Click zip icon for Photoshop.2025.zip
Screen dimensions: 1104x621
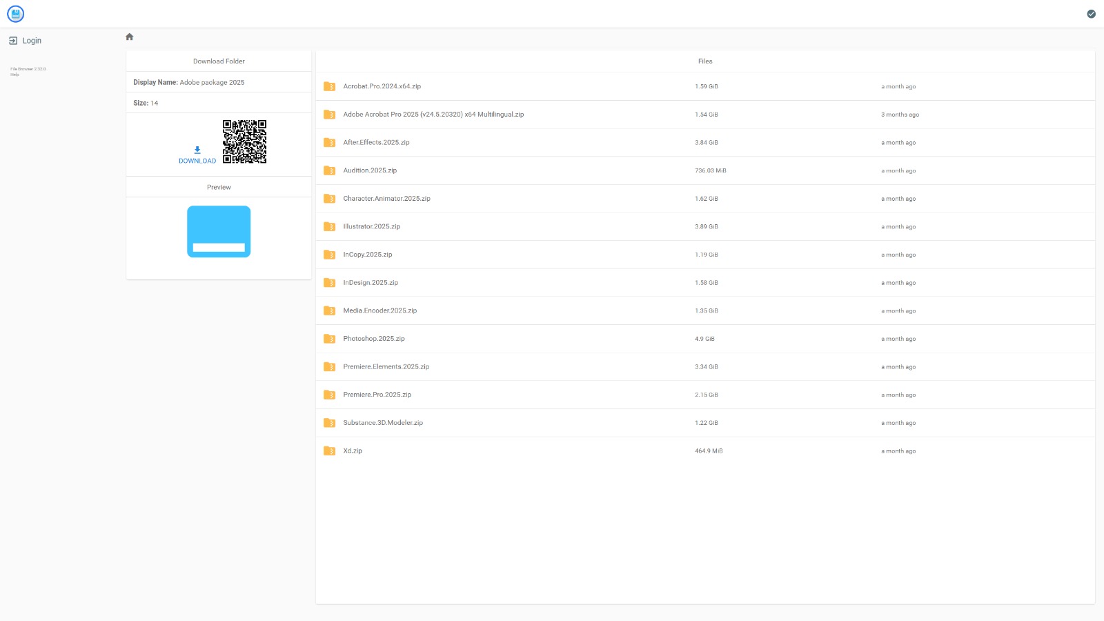click(x=329, y=339)
